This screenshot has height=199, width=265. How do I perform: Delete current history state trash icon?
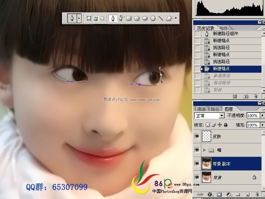256,97
